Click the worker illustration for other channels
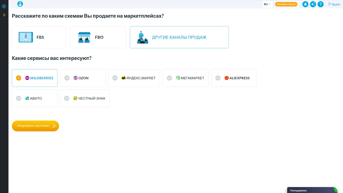This screenshot has height=193, width=343. pyautogui.click(x=142, y=37)
